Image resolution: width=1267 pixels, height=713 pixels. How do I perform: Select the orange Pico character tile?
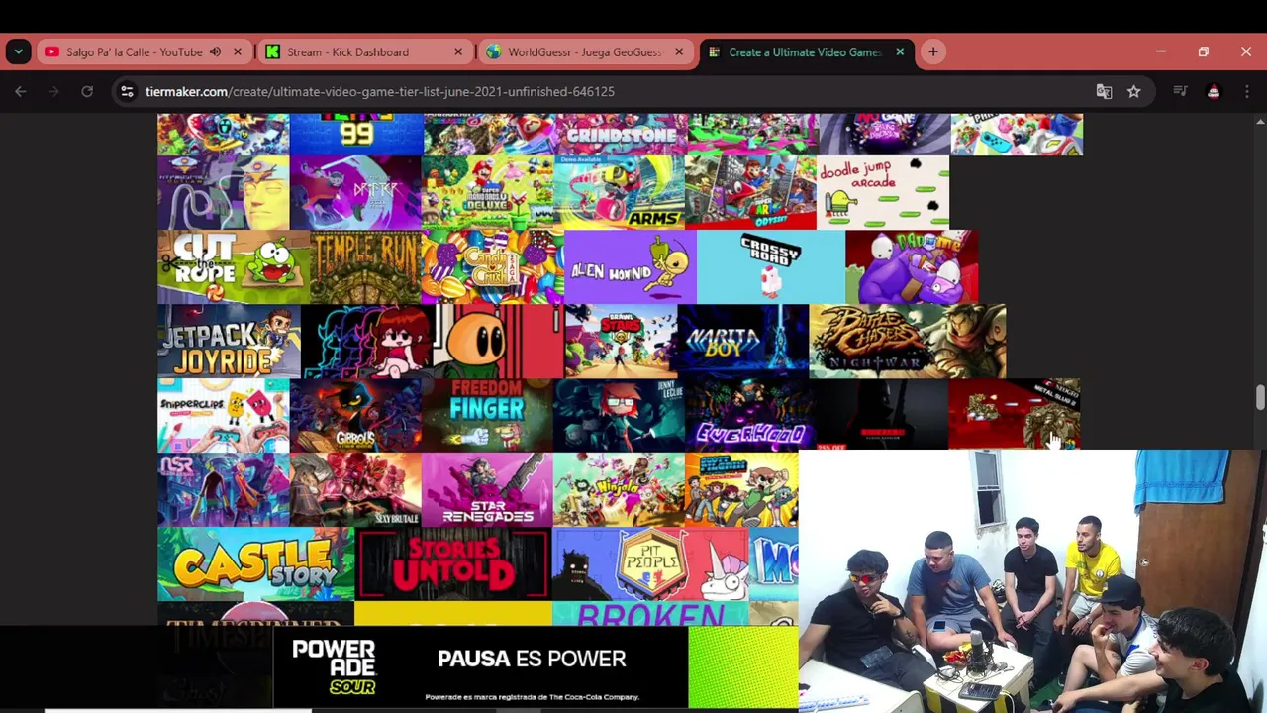tap(498, 341)
